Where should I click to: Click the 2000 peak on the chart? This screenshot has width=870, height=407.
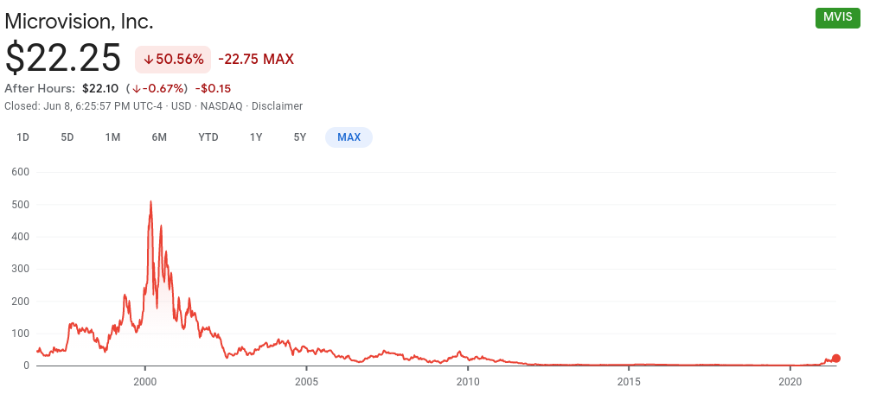click(151, 202)
